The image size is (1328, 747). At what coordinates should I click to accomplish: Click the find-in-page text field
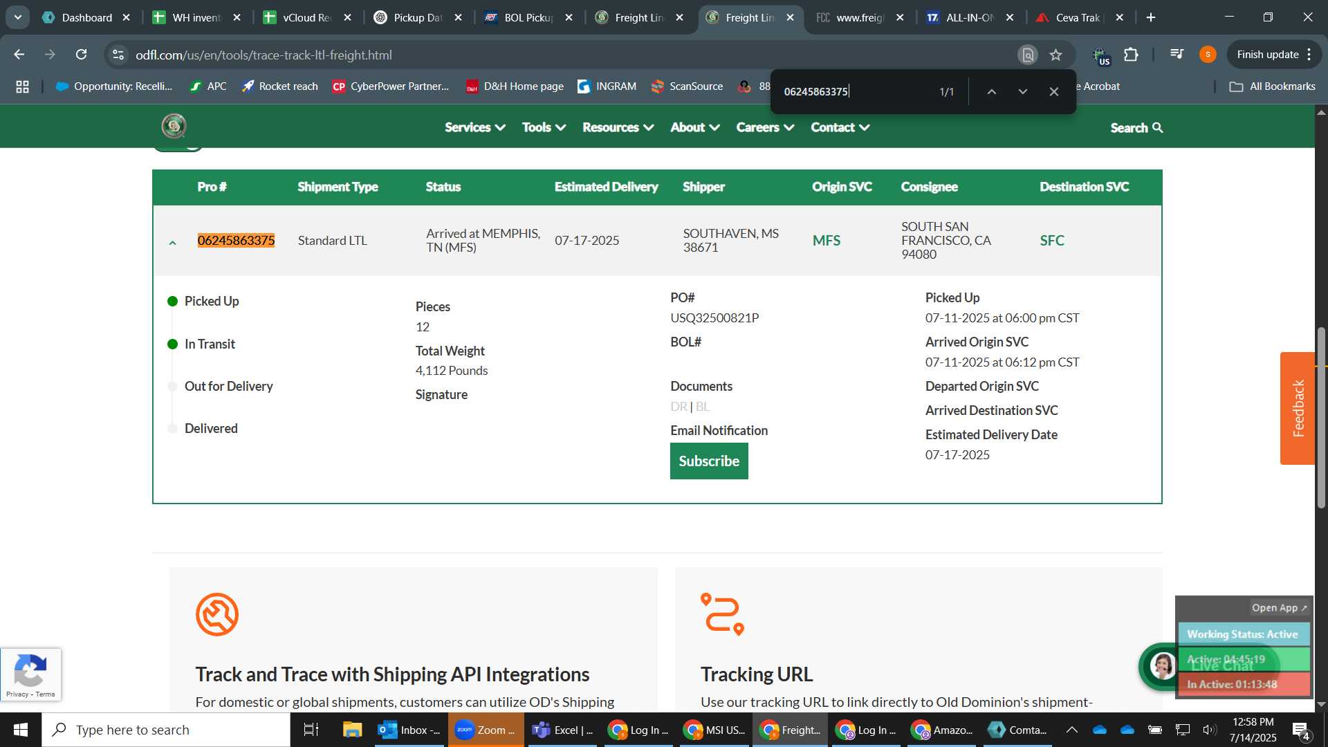tap(854, 91)
